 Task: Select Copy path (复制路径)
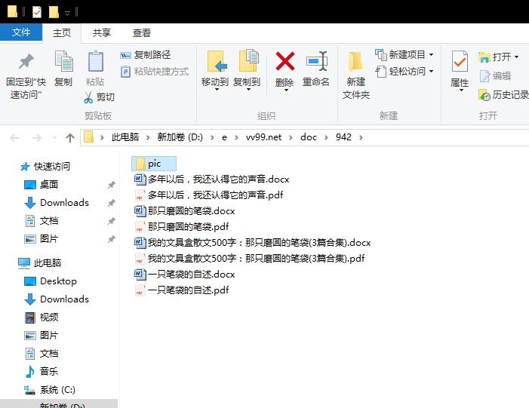pos(146,54)
